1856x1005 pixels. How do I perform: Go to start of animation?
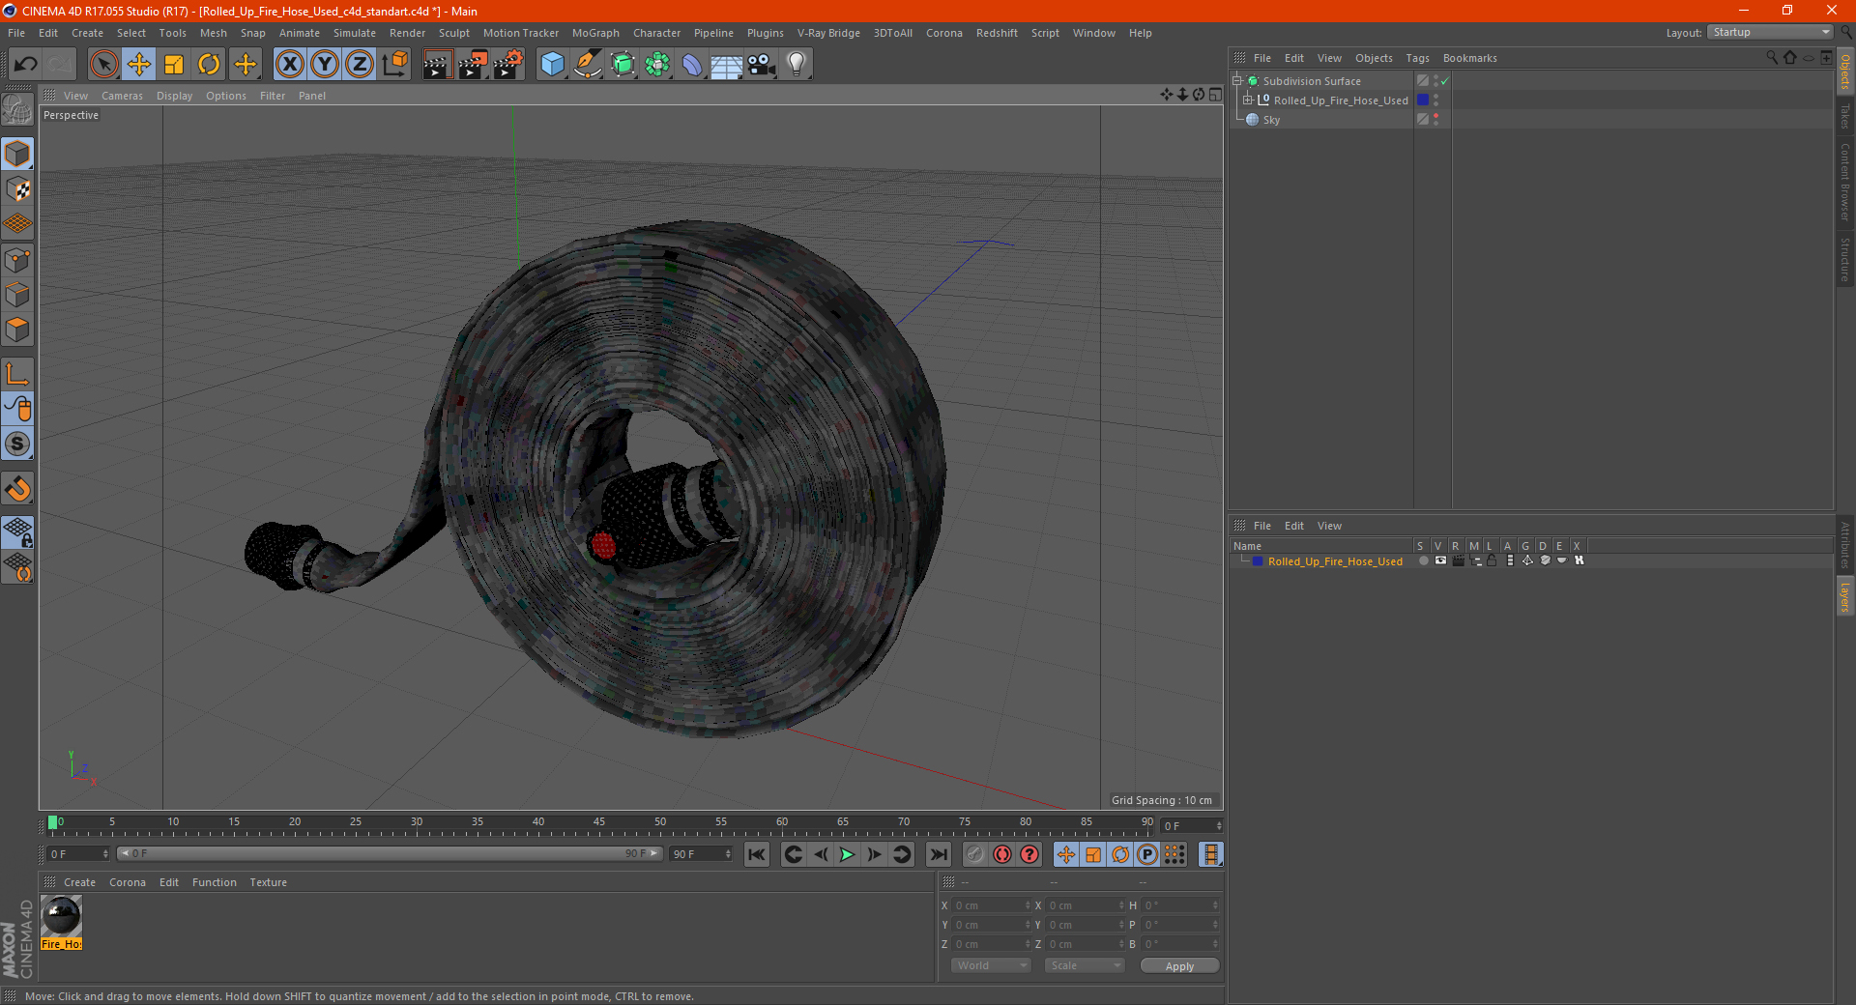coord(757,854)
